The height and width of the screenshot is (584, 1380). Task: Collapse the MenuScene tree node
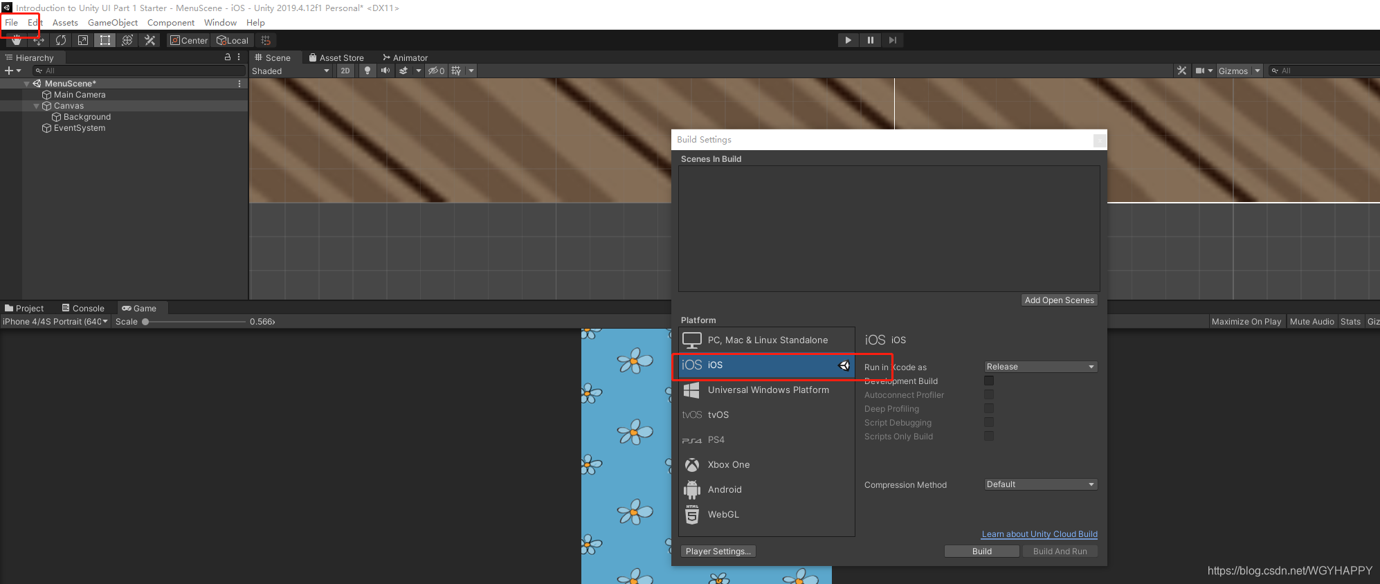coord(27,84)
